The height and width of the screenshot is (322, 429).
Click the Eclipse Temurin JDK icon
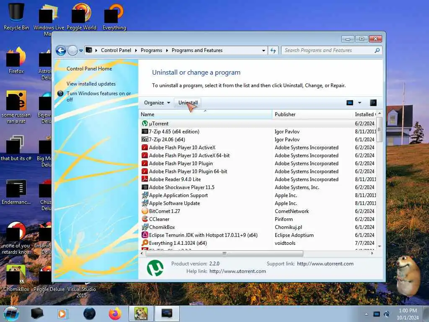pyautogui.click(x=145, y=235)
